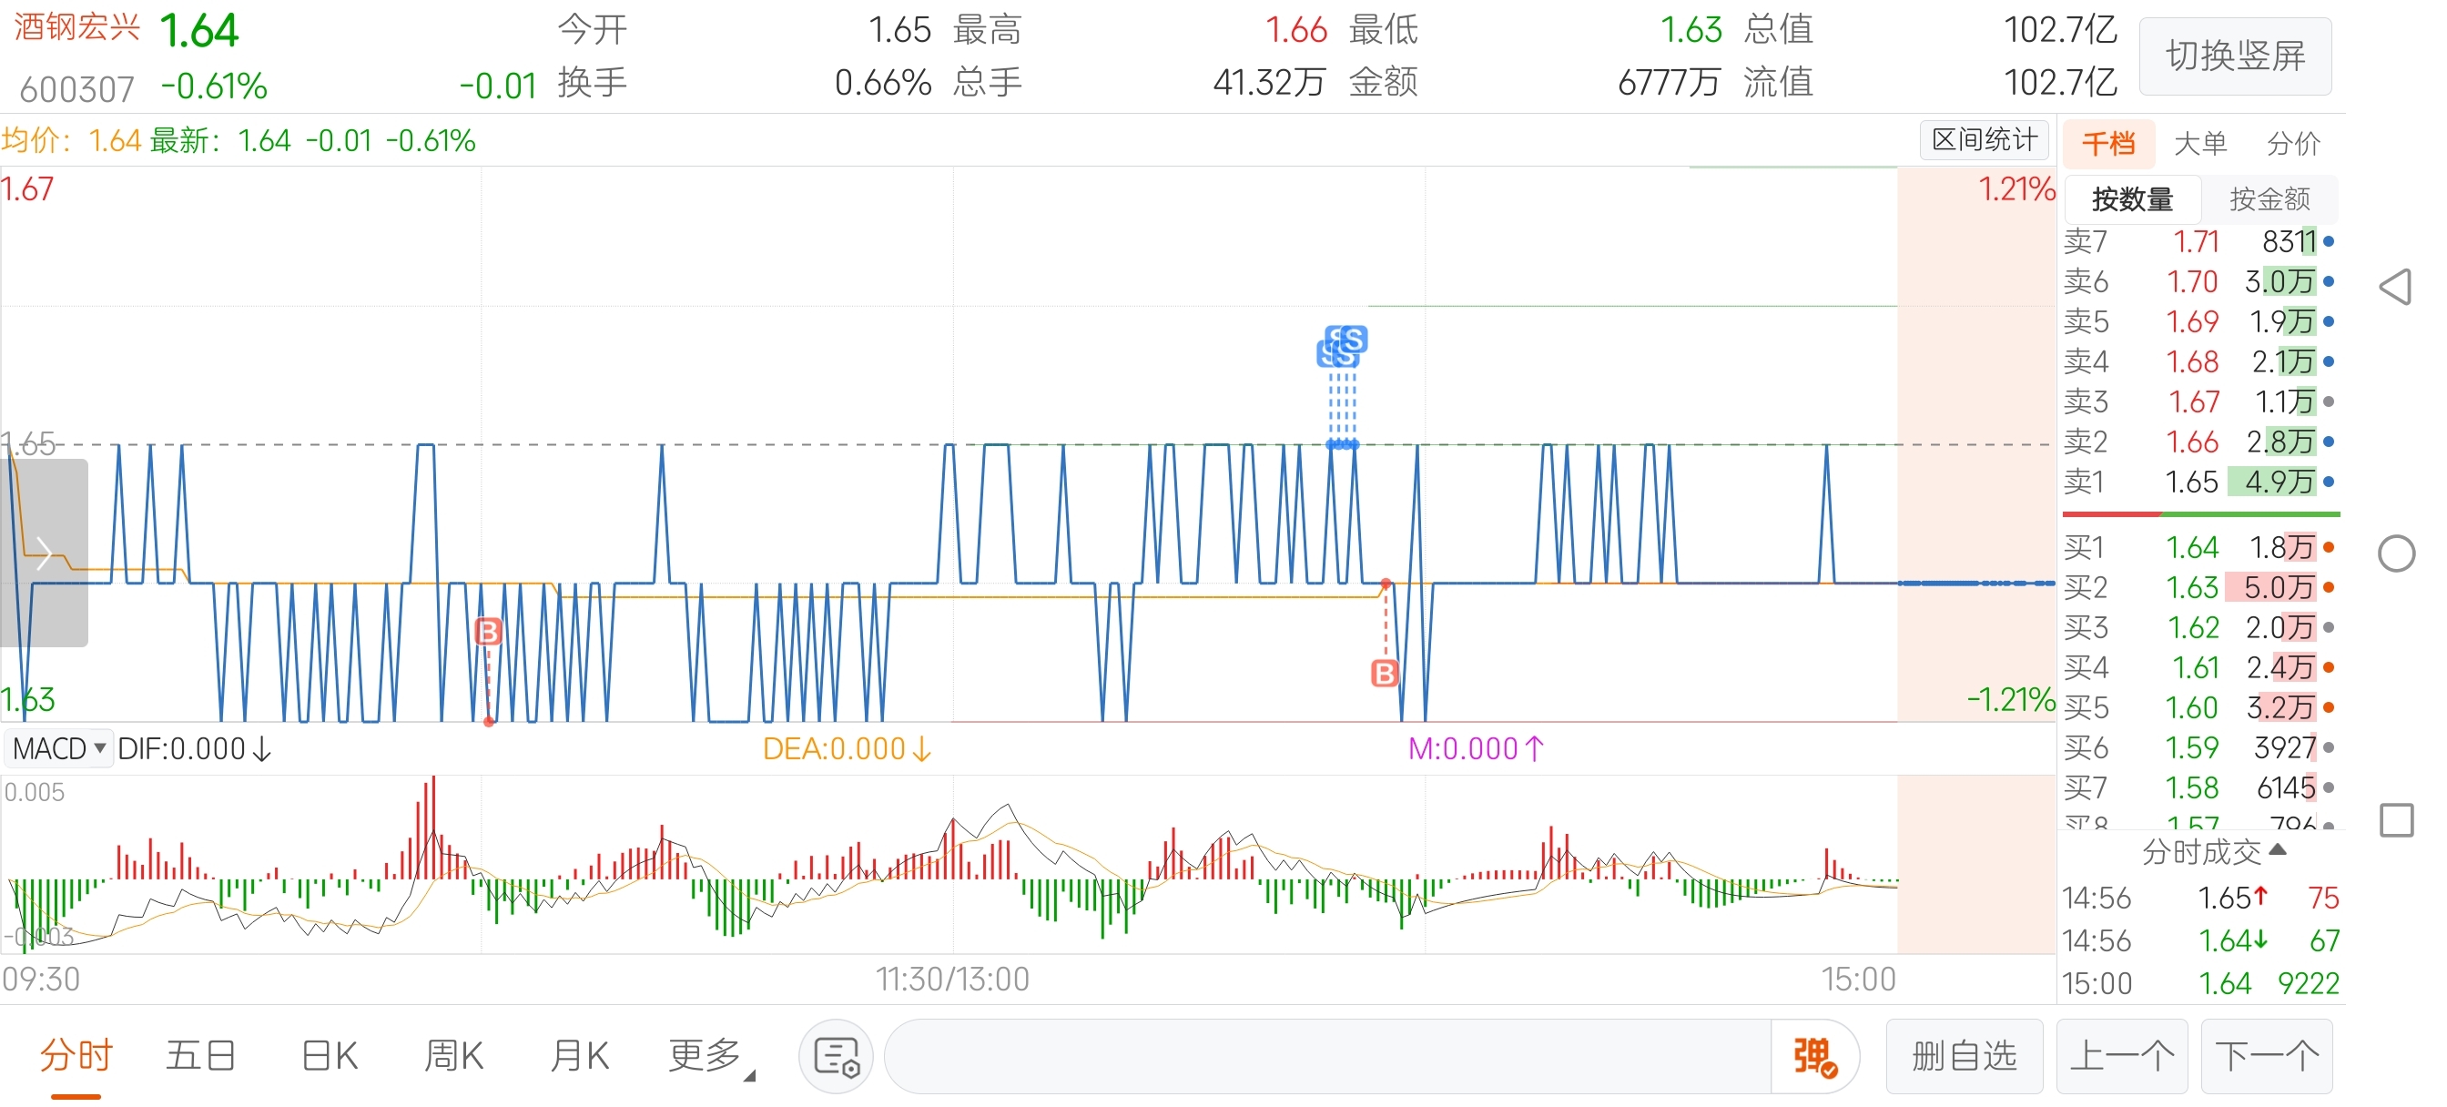Tap the comment input field at bottom
The image size is (2447, 1107).
click(x=1326, y=1056)
